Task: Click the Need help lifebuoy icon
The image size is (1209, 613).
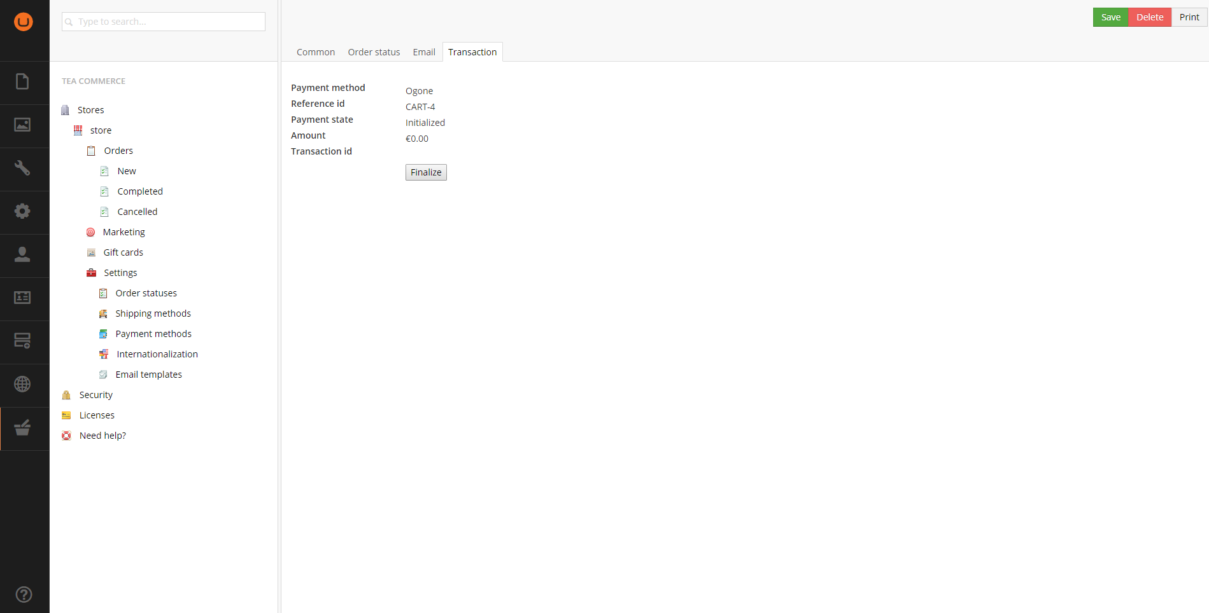Action: (66, 436)
